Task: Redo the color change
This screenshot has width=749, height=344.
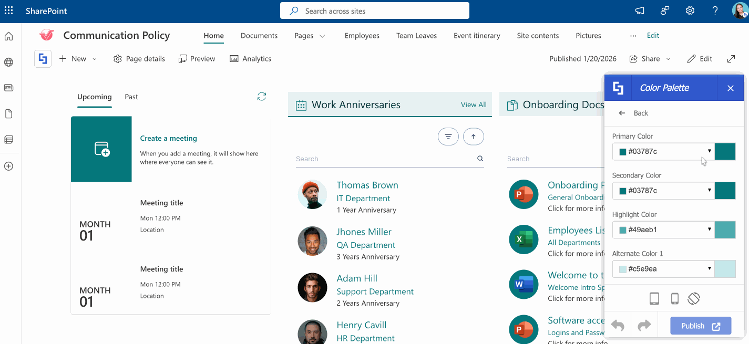Action: click(x=644, y=325)
